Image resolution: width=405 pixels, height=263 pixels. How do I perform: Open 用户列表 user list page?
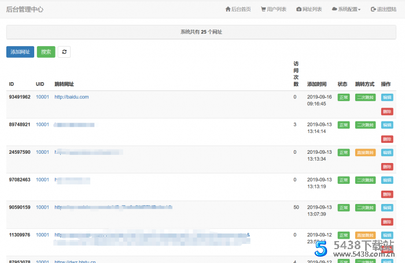tap(275, 9)
